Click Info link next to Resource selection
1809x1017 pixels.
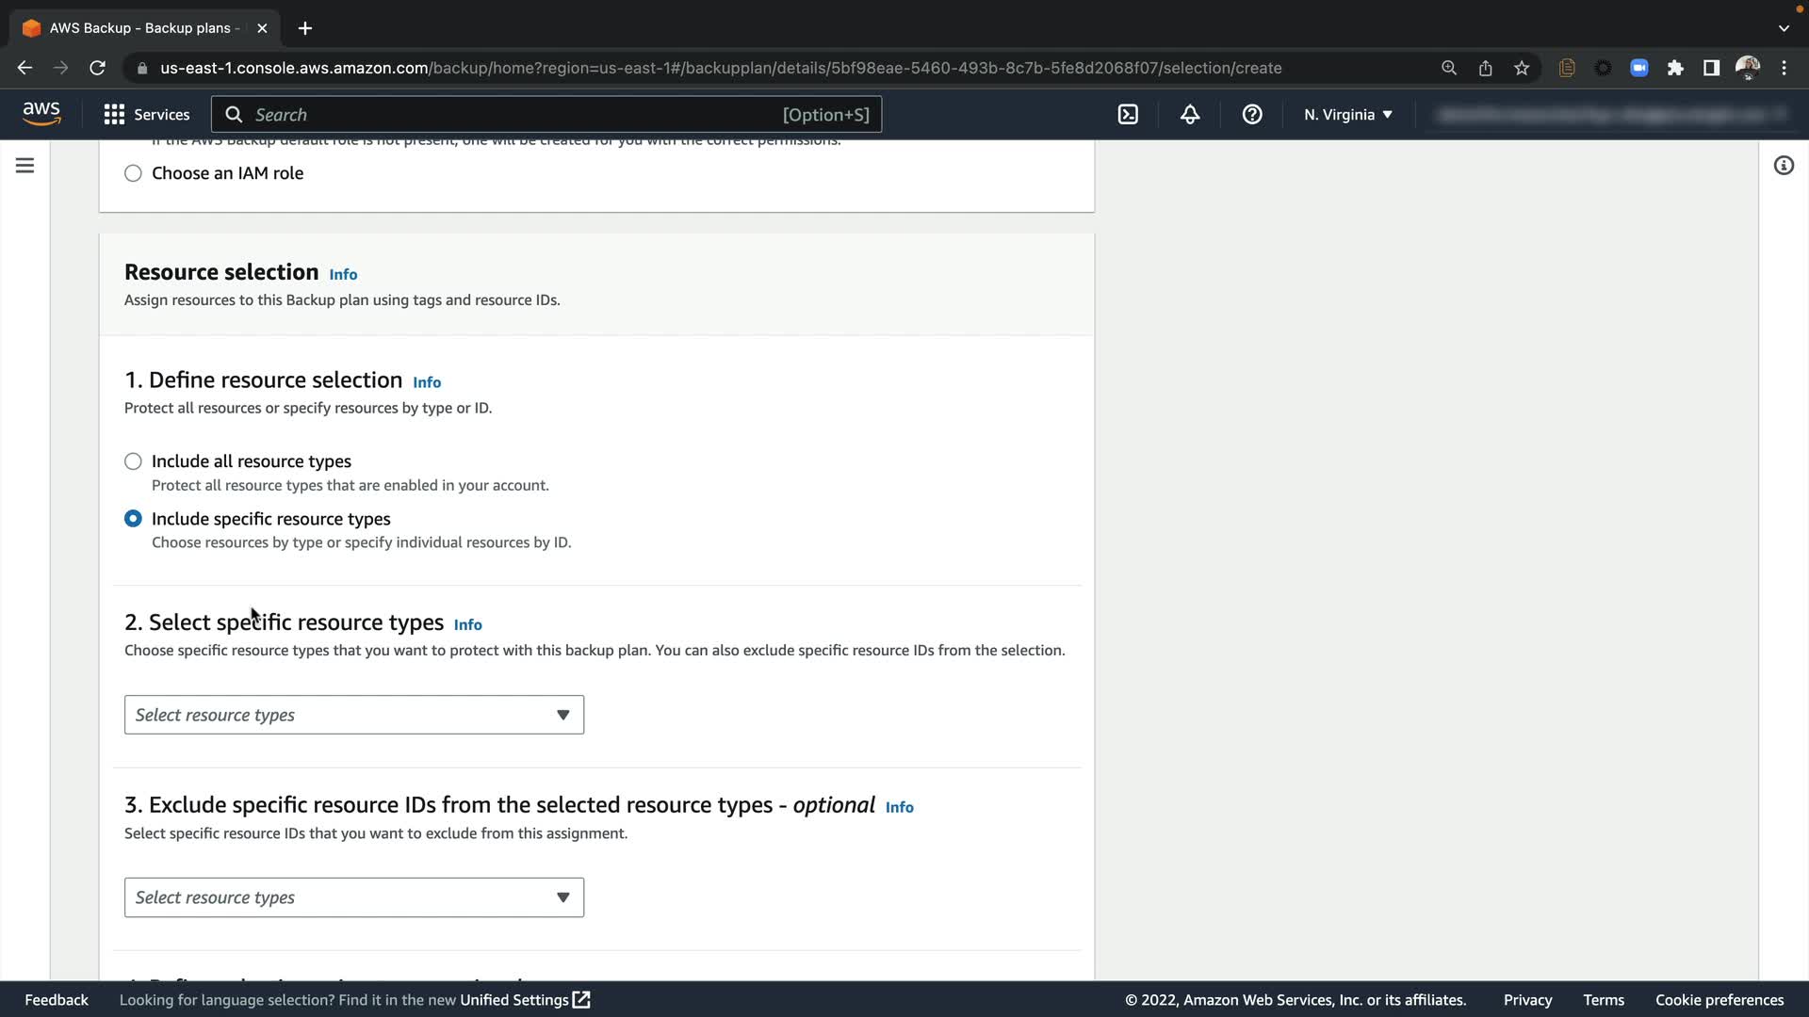tap(343, 274)
